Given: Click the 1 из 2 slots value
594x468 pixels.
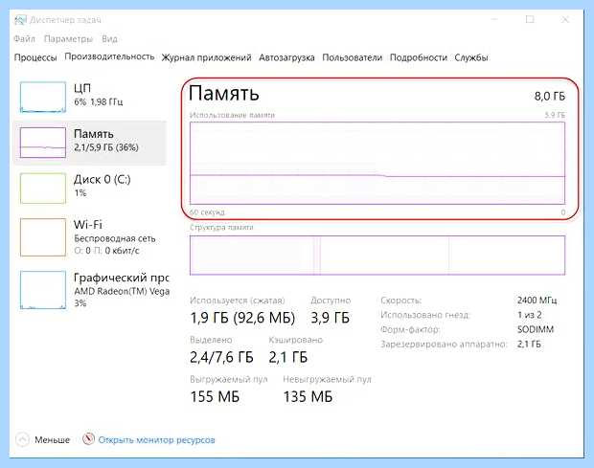Looking at the screenshot, I should pos(529,315).
